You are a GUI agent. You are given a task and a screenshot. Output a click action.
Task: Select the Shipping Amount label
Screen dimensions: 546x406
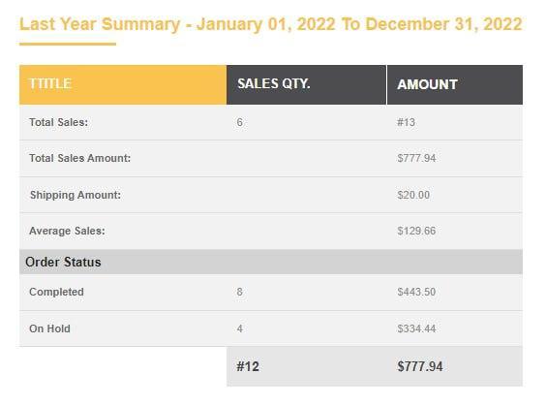(76, 195)
